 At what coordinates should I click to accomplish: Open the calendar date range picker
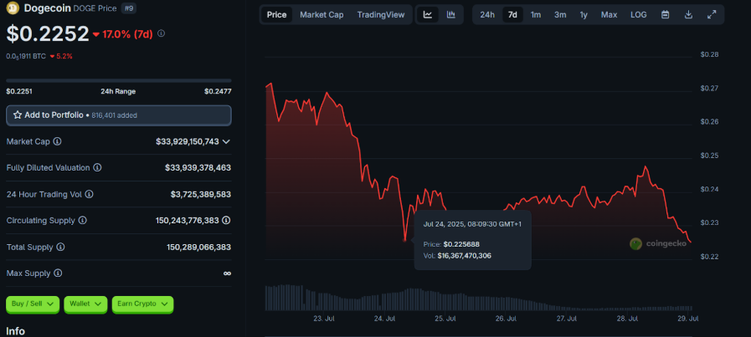tap(665, 15)
